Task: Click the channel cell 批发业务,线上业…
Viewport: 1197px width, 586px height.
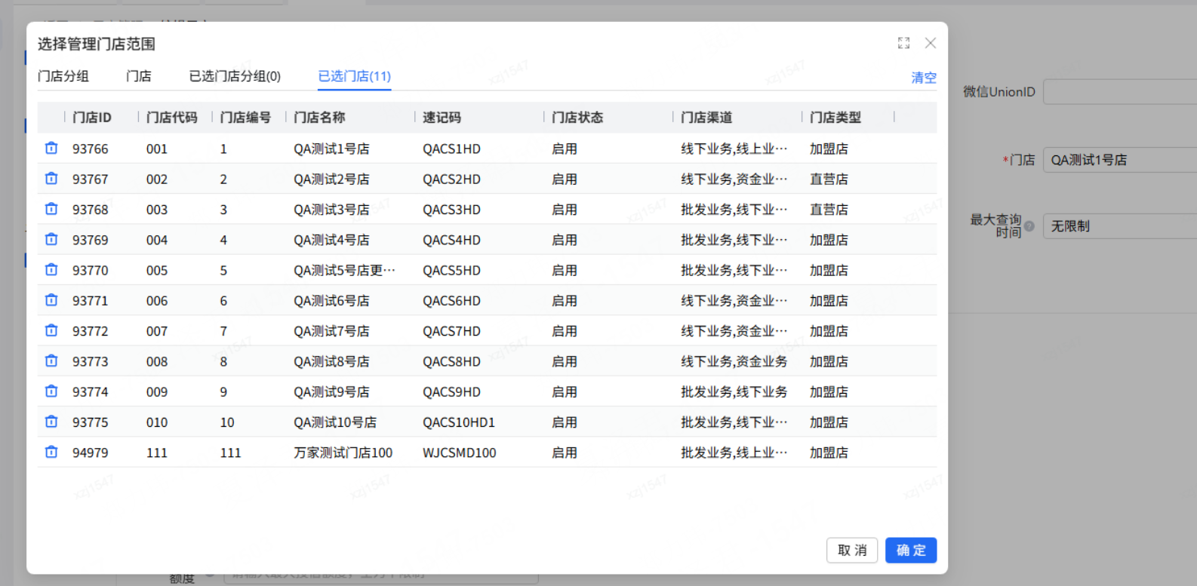Action: click(734, 453)
